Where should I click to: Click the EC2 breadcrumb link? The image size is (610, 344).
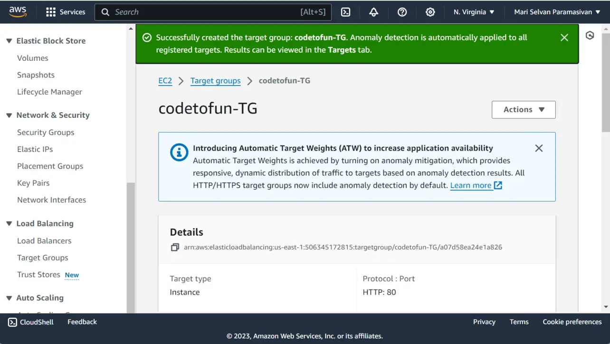165,81
